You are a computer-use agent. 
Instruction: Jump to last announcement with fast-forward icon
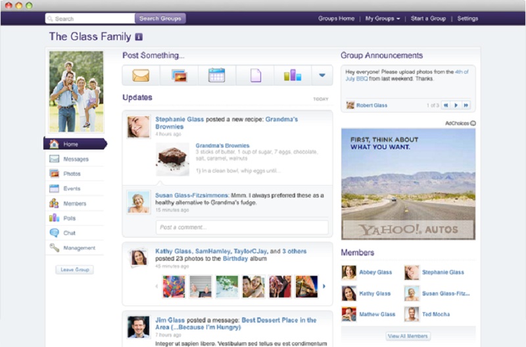tap(466, 105)
